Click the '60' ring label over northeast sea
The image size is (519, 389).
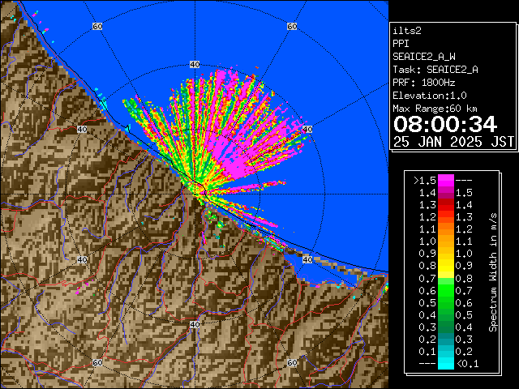coord(292,26)
